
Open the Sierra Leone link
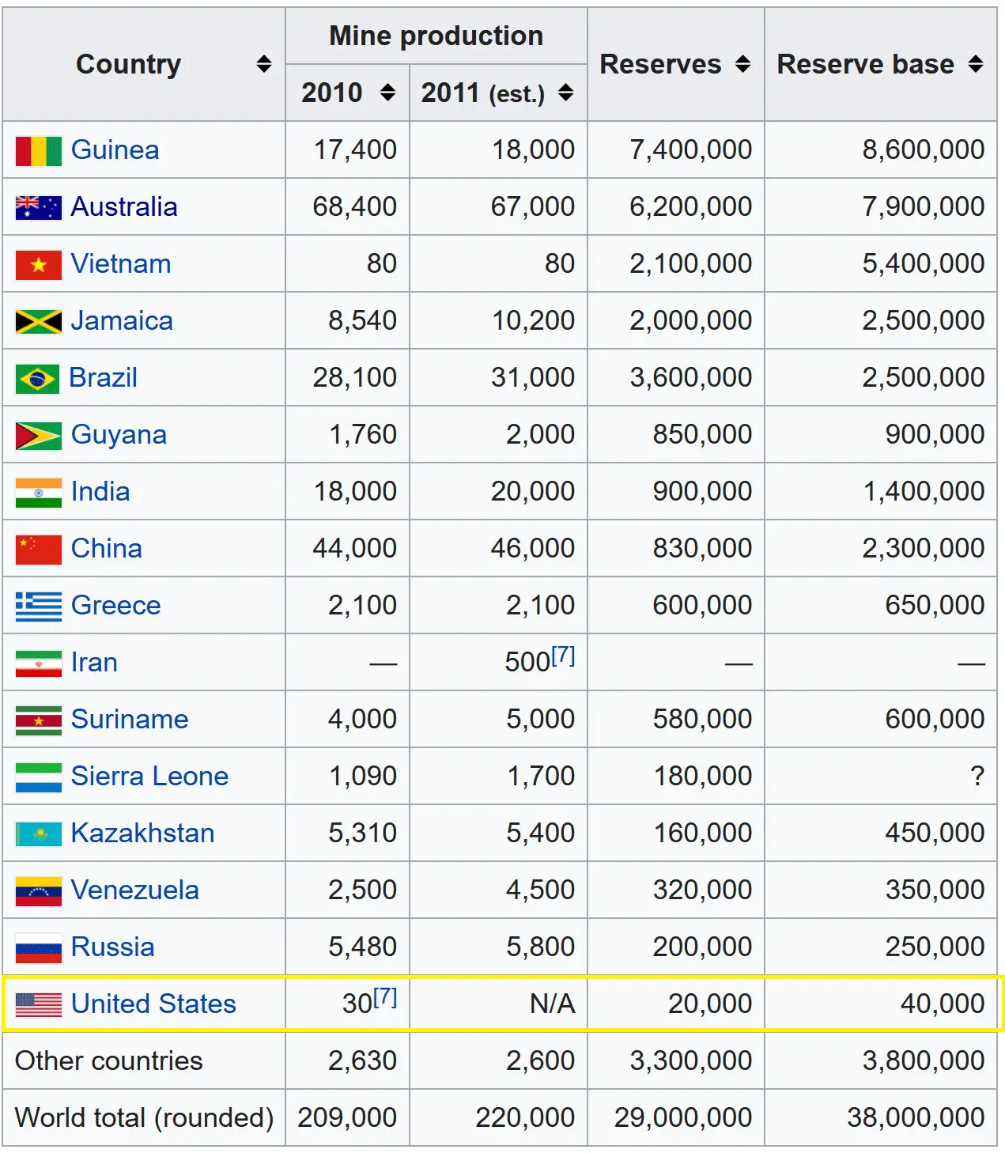point(149,777)
